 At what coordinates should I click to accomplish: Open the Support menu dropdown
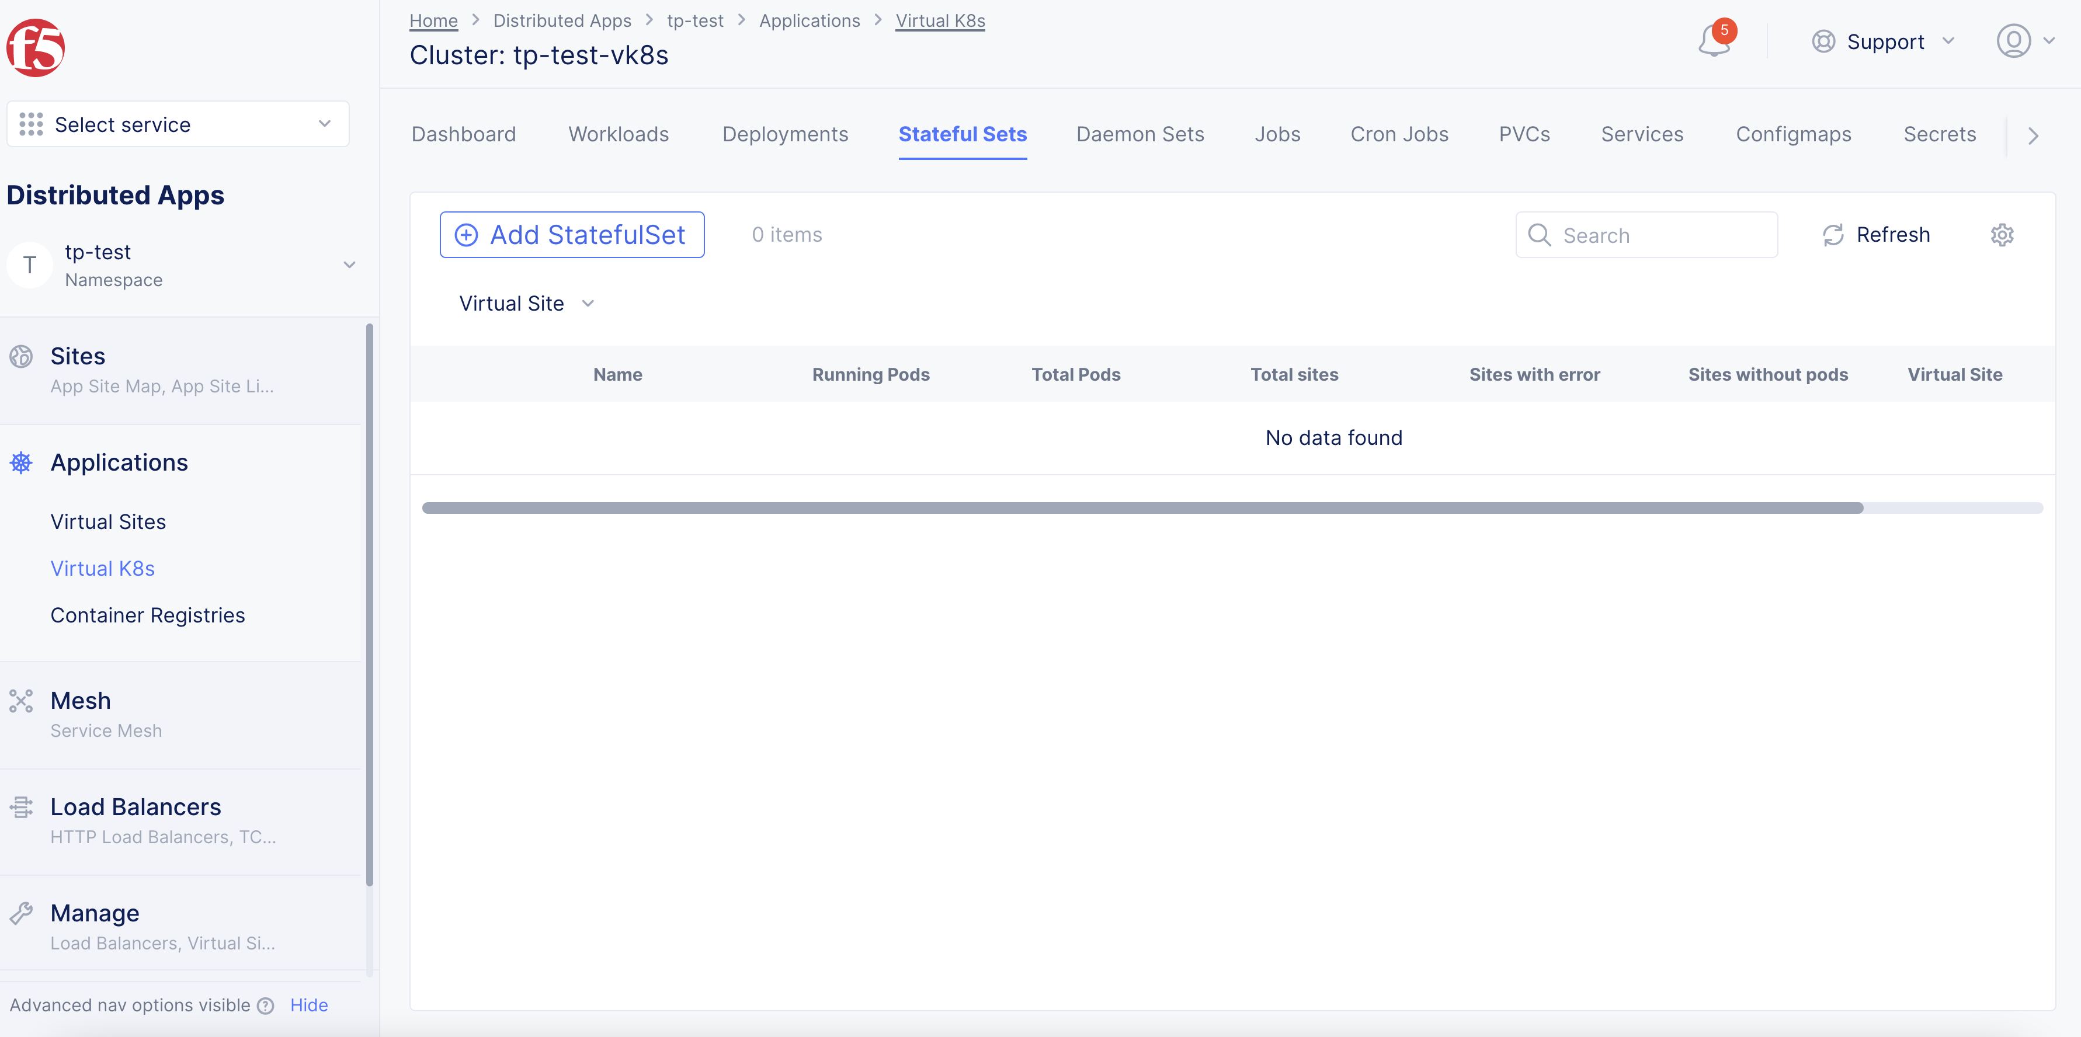(1883, 41)
